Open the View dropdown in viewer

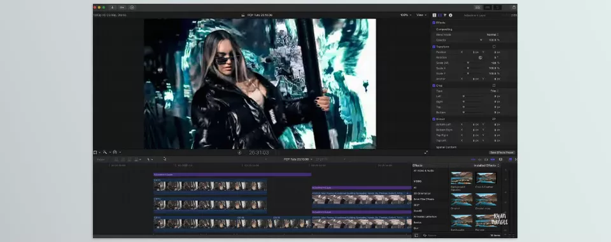click(x=421, y=15)
